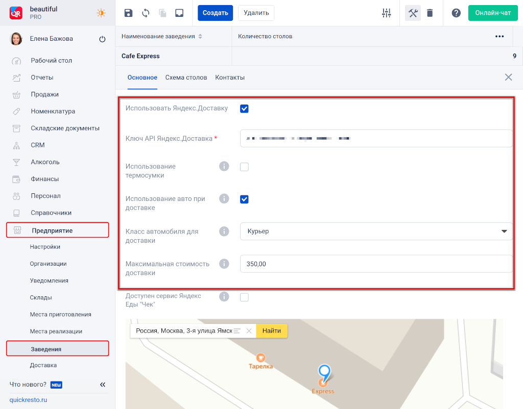Screen dimensions: 523x409
Task: Open the filter sliders settings icon
Action: click(386, 13)
